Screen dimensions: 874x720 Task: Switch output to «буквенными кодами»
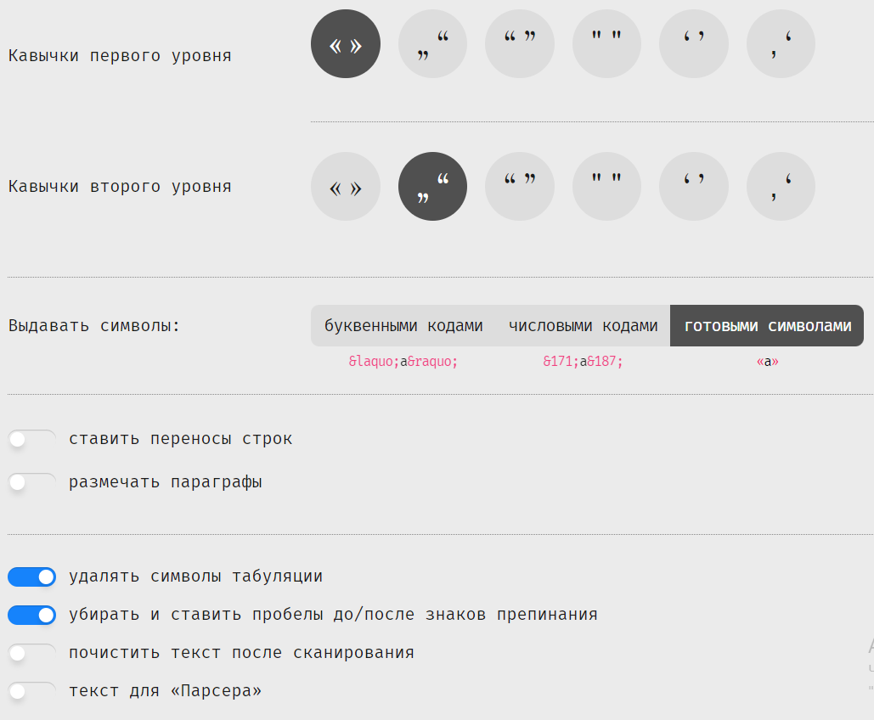tap(403, 326)
